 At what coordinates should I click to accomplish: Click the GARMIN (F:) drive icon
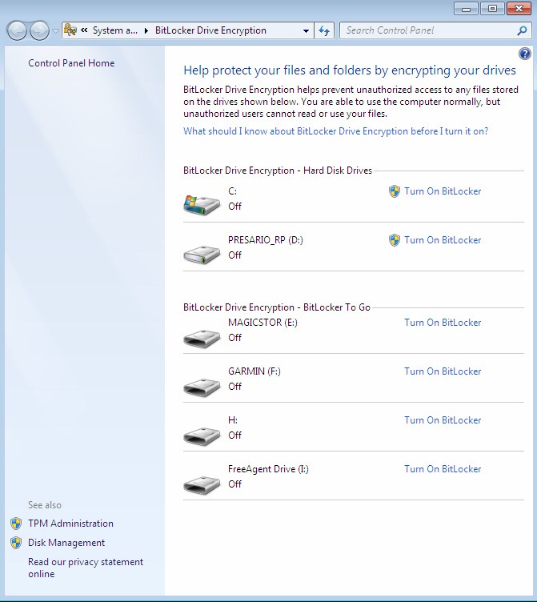pyautogui.click(x=202, y=387)
